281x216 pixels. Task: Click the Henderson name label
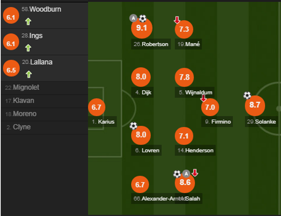tap(196, 150)
